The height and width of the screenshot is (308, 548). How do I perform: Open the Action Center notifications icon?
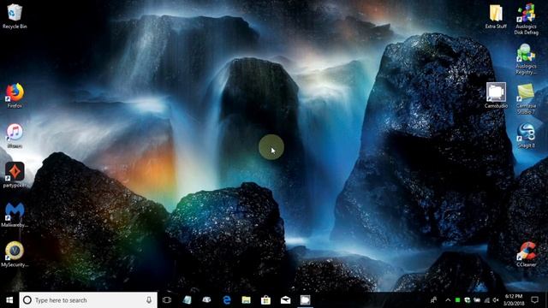[x=534, y=300]
